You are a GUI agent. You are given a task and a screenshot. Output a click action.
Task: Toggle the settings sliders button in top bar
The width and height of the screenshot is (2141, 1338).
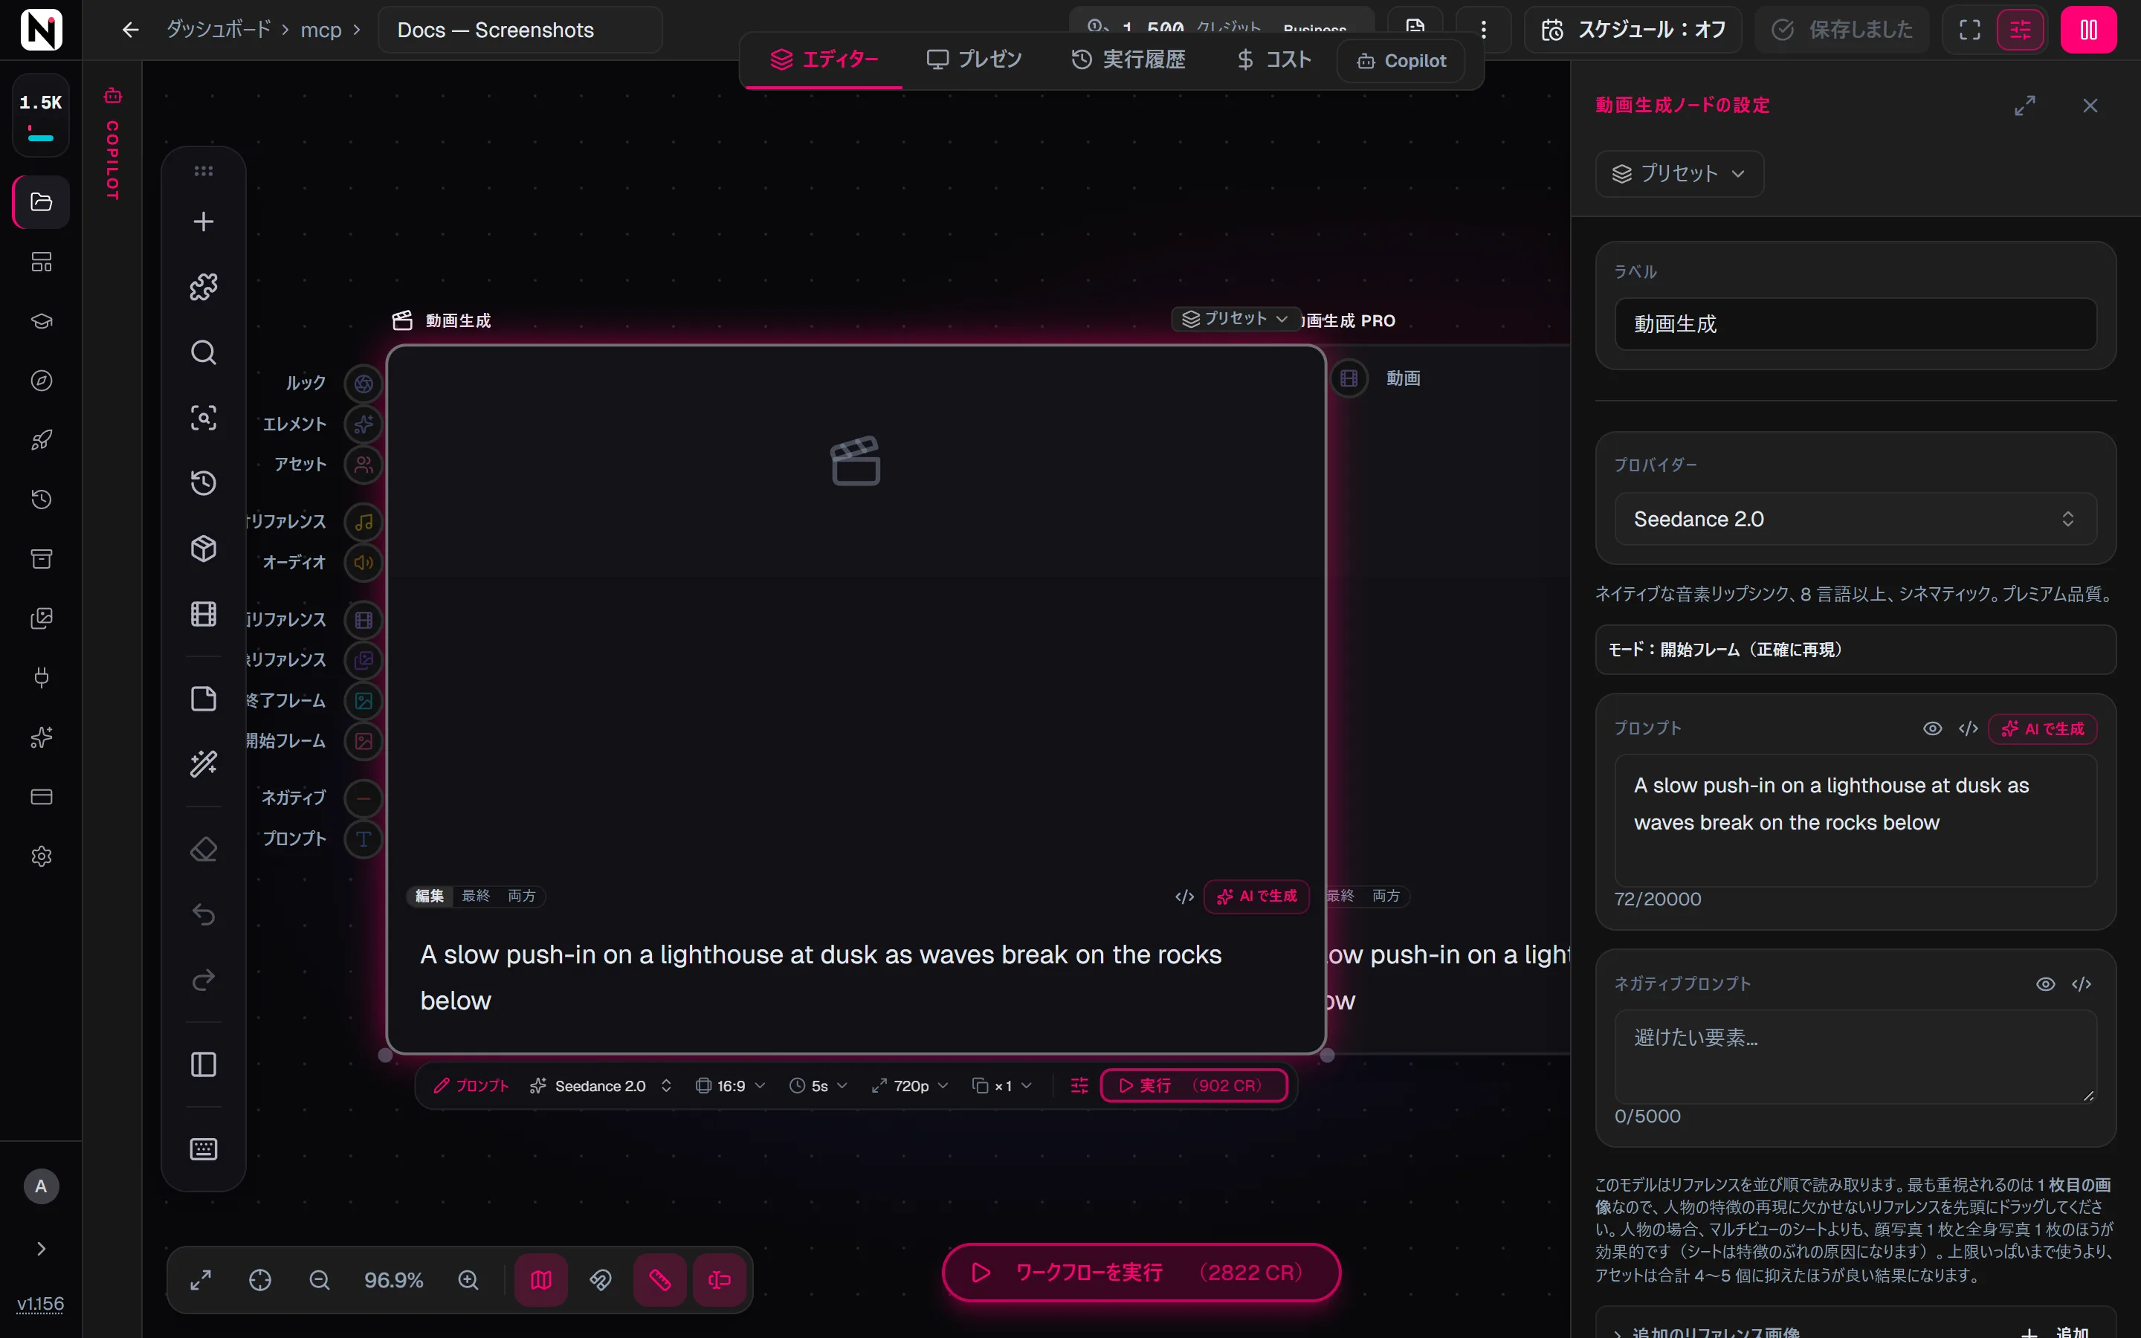click(2021, 30)
